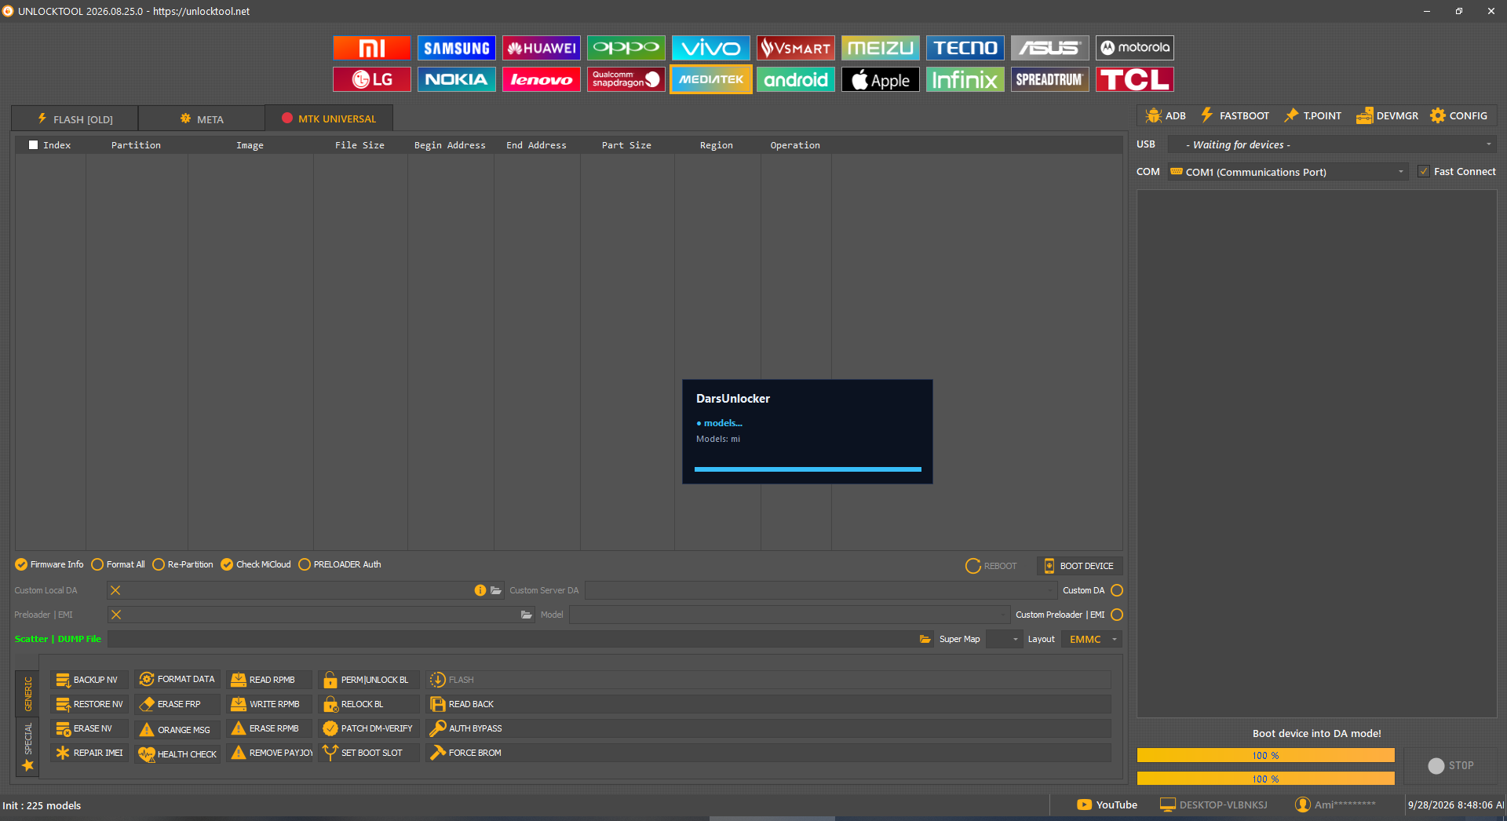Choose the Qualcomm Snapdragon logo
The image size is (1507, 821).
tap(626, 79)
